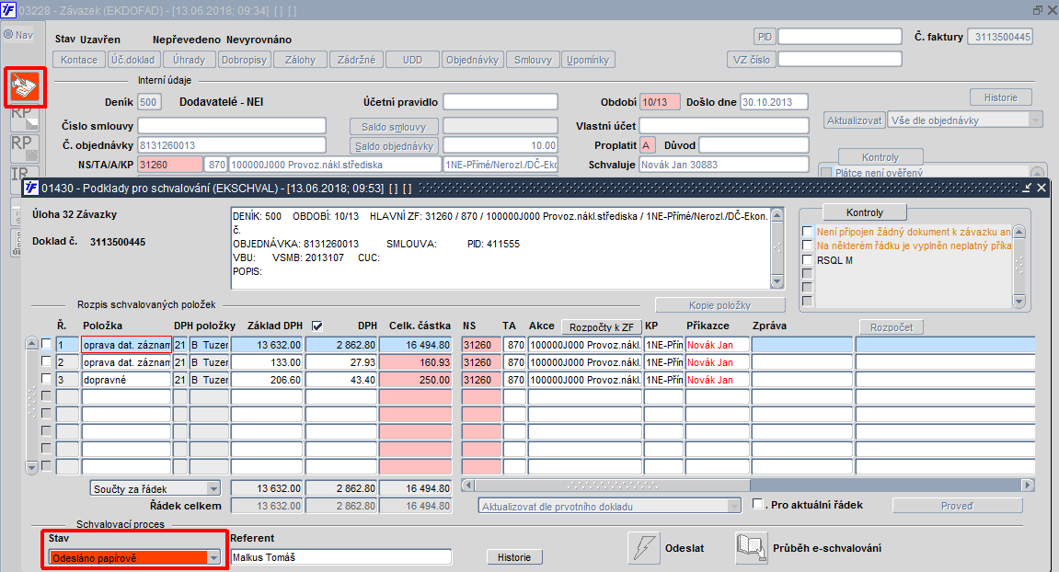This screenshot has width=1059, height=572.
Task: Close the Podklady pro schvalování dialog
Action: point(1042,189)
